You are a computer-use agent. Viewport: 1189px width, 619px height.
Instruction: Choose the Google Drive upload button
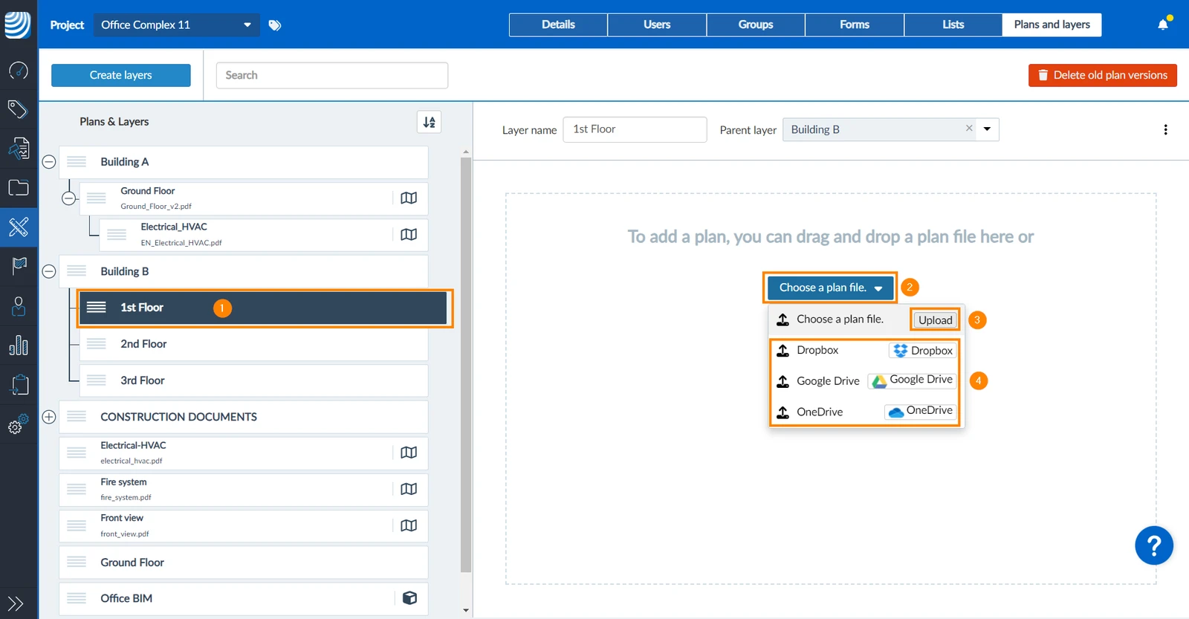coord(913,380)
